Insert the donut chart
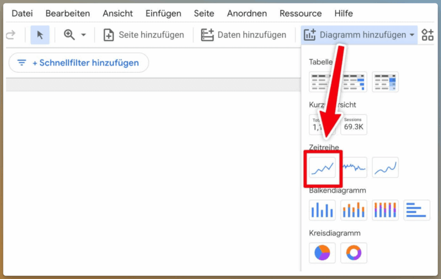Screen dimensions: 441x279 (x=353, y=253)
